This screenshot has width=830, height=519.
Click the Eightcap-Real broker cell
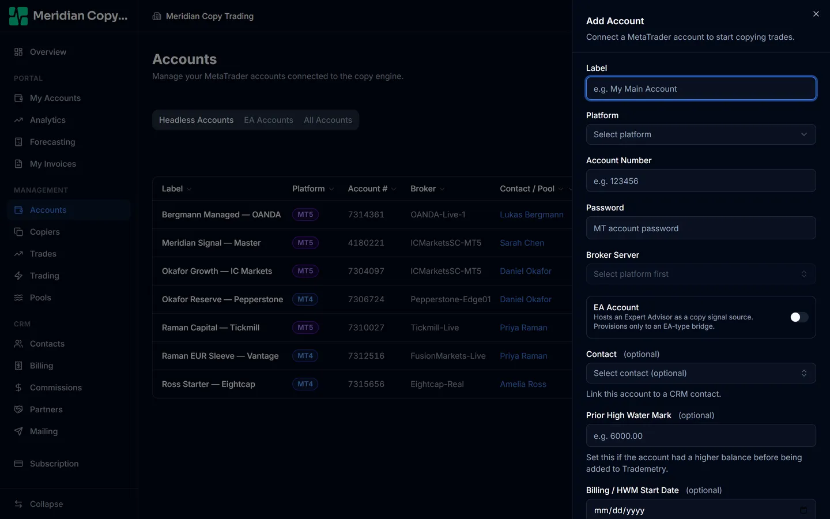point(437,384)
